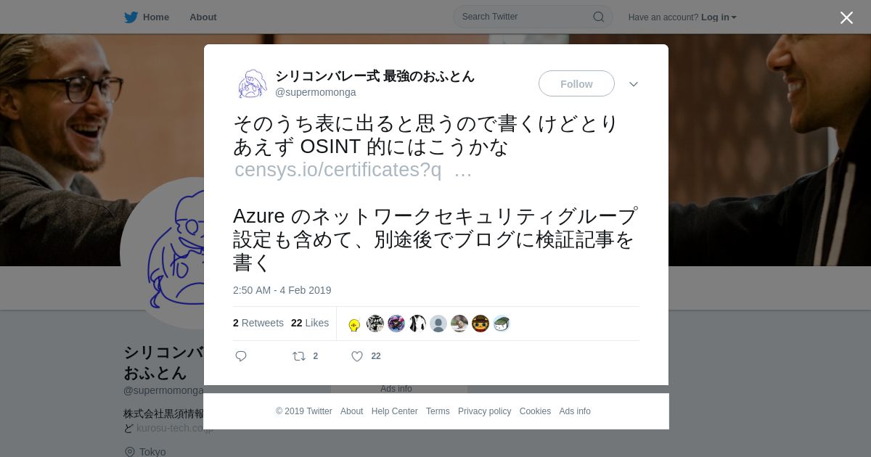Click the last liker avatar in the row
871x457 pixels.
502,324
